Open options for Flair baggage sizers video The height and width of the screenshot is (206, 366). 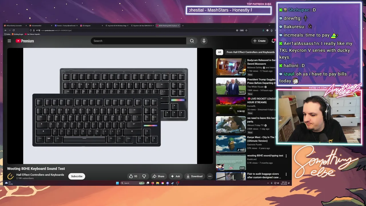pyautogui.click(x=286, y=174)
